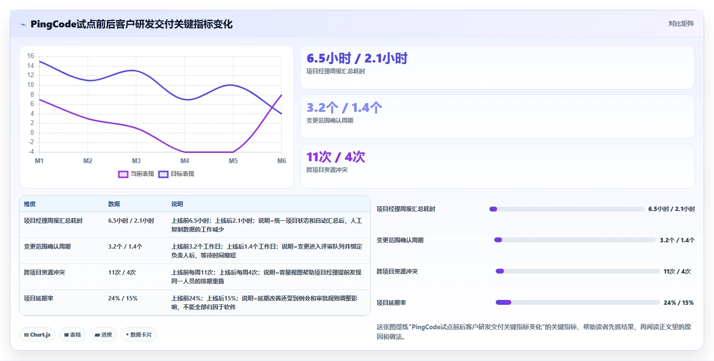Click the 对比矩阵 label in the header
The height and width of the screenshot is (361, 714).
click(681, 23)
